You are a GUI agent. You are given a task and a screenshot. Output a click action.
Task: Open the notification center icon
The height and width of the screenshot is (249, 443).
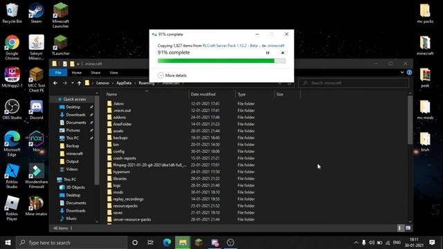[432, 243]
